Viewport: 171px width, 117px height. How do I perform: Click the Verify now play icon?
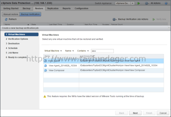coord(154,19)
